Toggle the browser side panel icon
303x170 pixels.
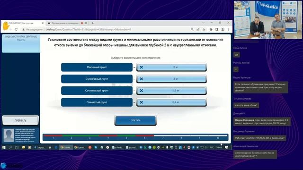pos(217,29)
